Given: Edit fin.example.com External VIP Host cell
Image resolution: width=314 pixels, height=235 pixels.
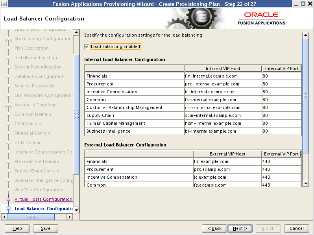Looking at the screenshot, I should tap(227, 161).
